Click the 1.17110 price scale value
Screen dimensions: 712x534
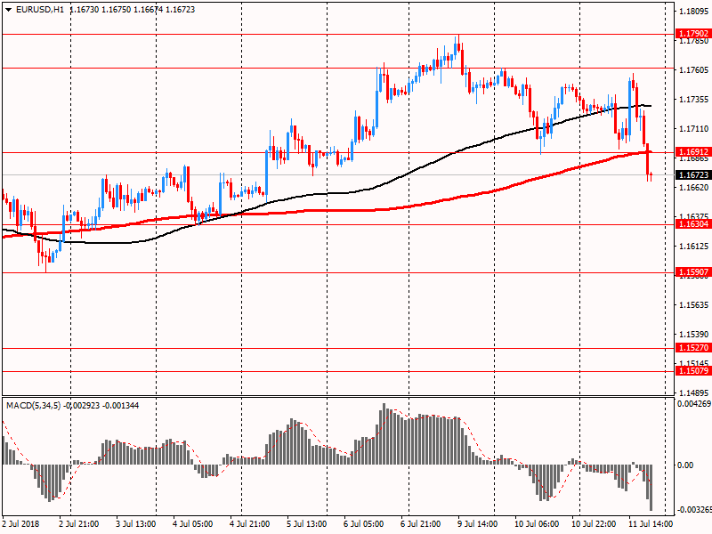(x=693, y=129)
